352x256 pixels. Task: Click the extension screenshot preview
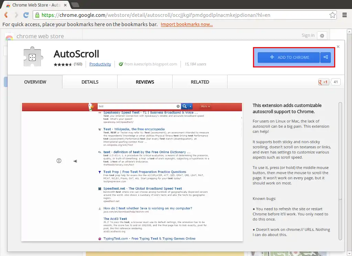(x=132, y=172)
